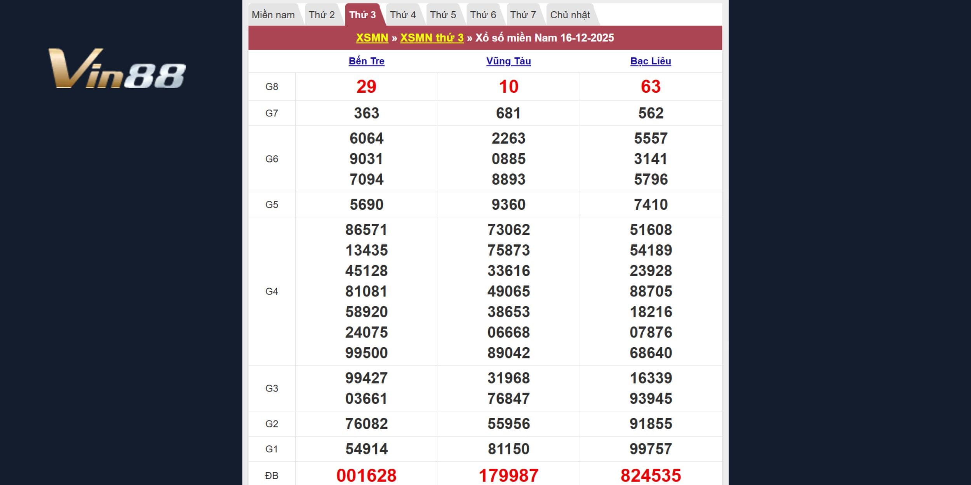Image resolution: width=971 pixels, height=485 pixels.
Task: Open the Bến Tre province link
Action: pyautogui.click(x=366, y=61)
